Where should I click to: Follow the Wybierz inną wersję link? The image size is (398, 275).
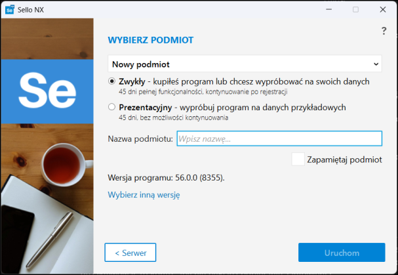pyautogui.click(x=144, y=194)
